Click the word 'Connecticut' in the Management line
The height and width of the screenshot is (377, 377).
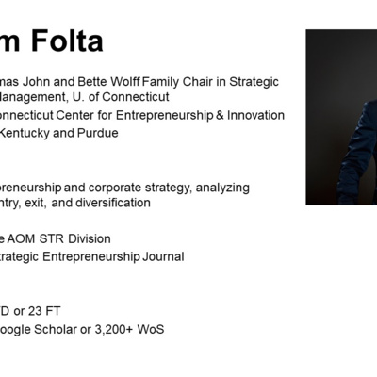tap(136, 97)
